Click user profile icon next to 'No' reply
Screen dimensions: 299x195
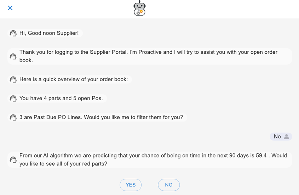click(x=286, y=137)
